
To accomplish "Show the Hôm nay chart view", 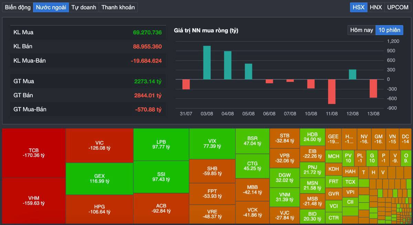I will [361, 30].
